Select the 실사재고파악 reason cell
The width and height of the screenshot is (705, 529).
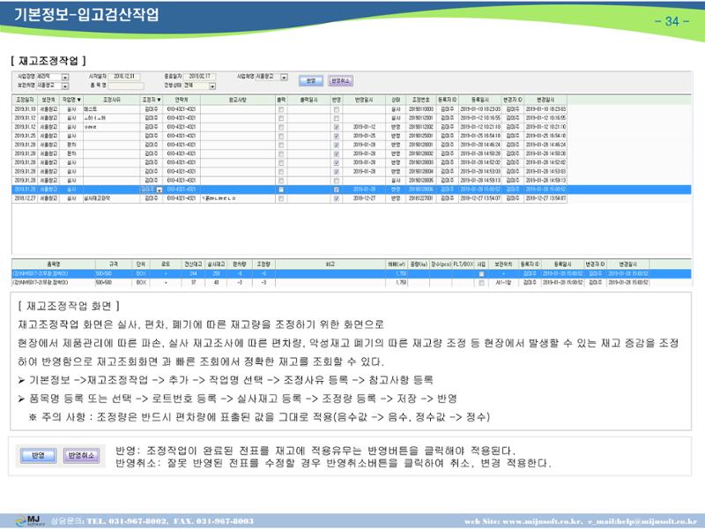[x=111, y=198]
